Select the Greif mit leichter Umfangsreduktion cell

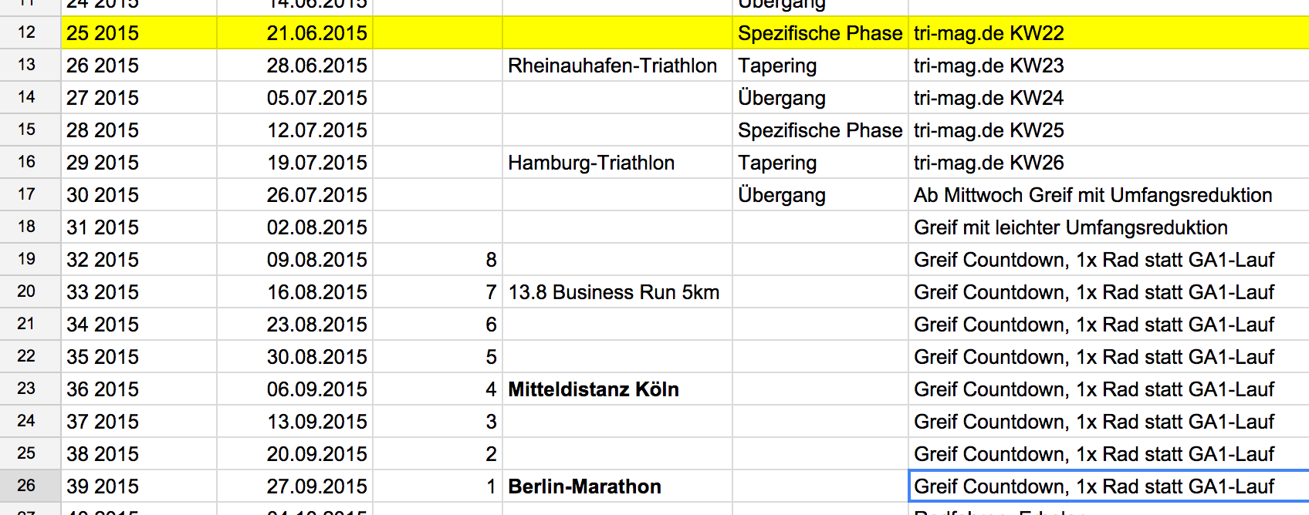click(x=1071, y=227)
